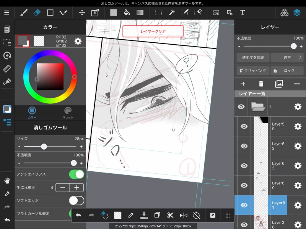The width and height of the screenshot is (306, 229).
Task: Increase stabilizer value with plus stepper
Action: [x=77, y=187]
